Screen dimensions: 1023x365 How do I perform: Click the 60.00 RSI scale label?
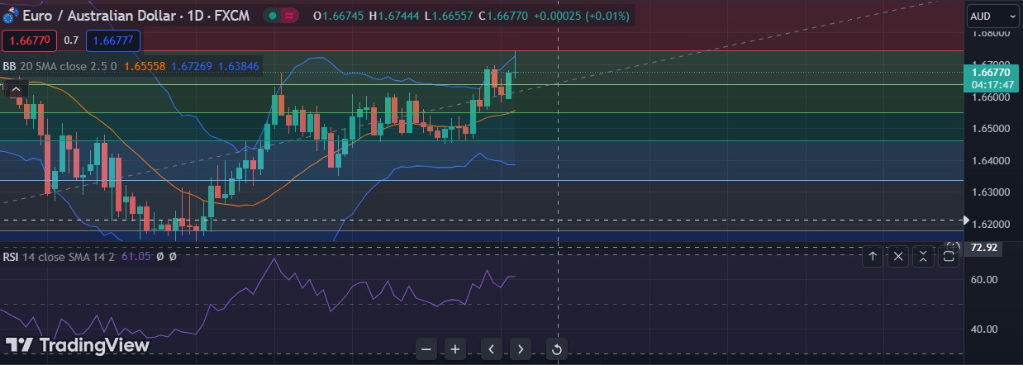click(x=983, y=280)
